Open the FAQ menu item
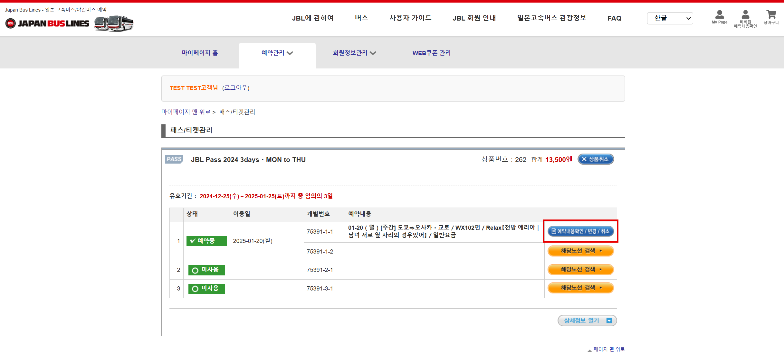The image size is (784, 358). click(x=614, y=18)
